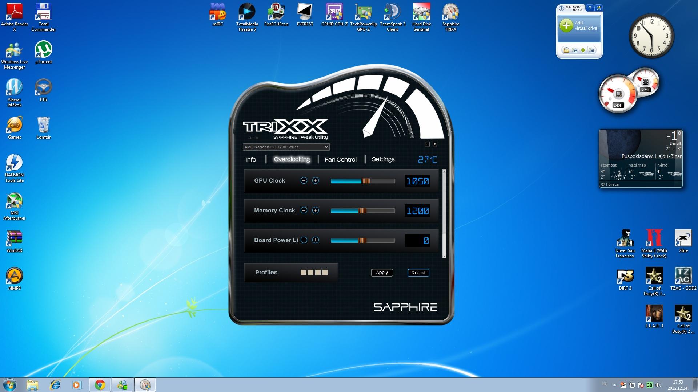
Task: Open Sapphire TRIXX desktop icon
Action: [x=450, y=17]
